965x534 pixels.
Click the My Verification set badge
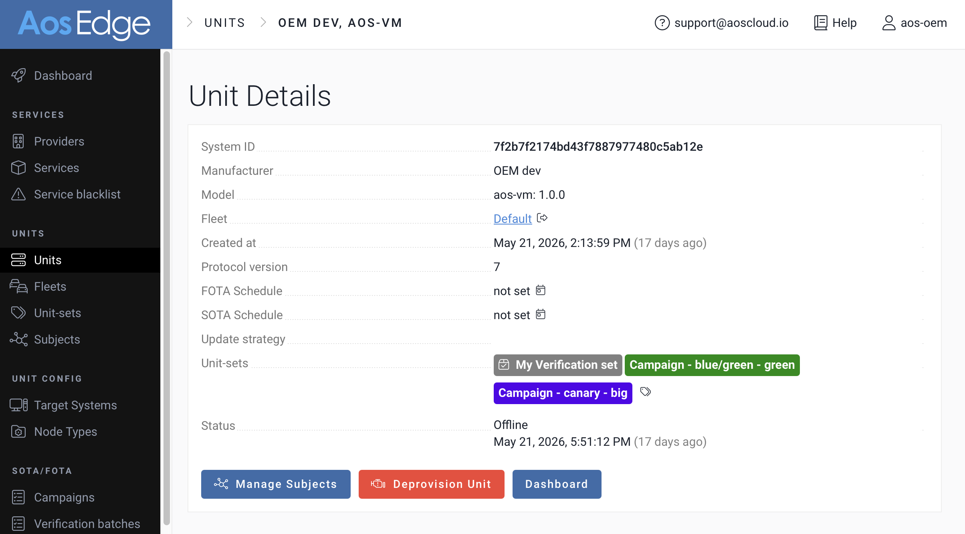point(558,365)
